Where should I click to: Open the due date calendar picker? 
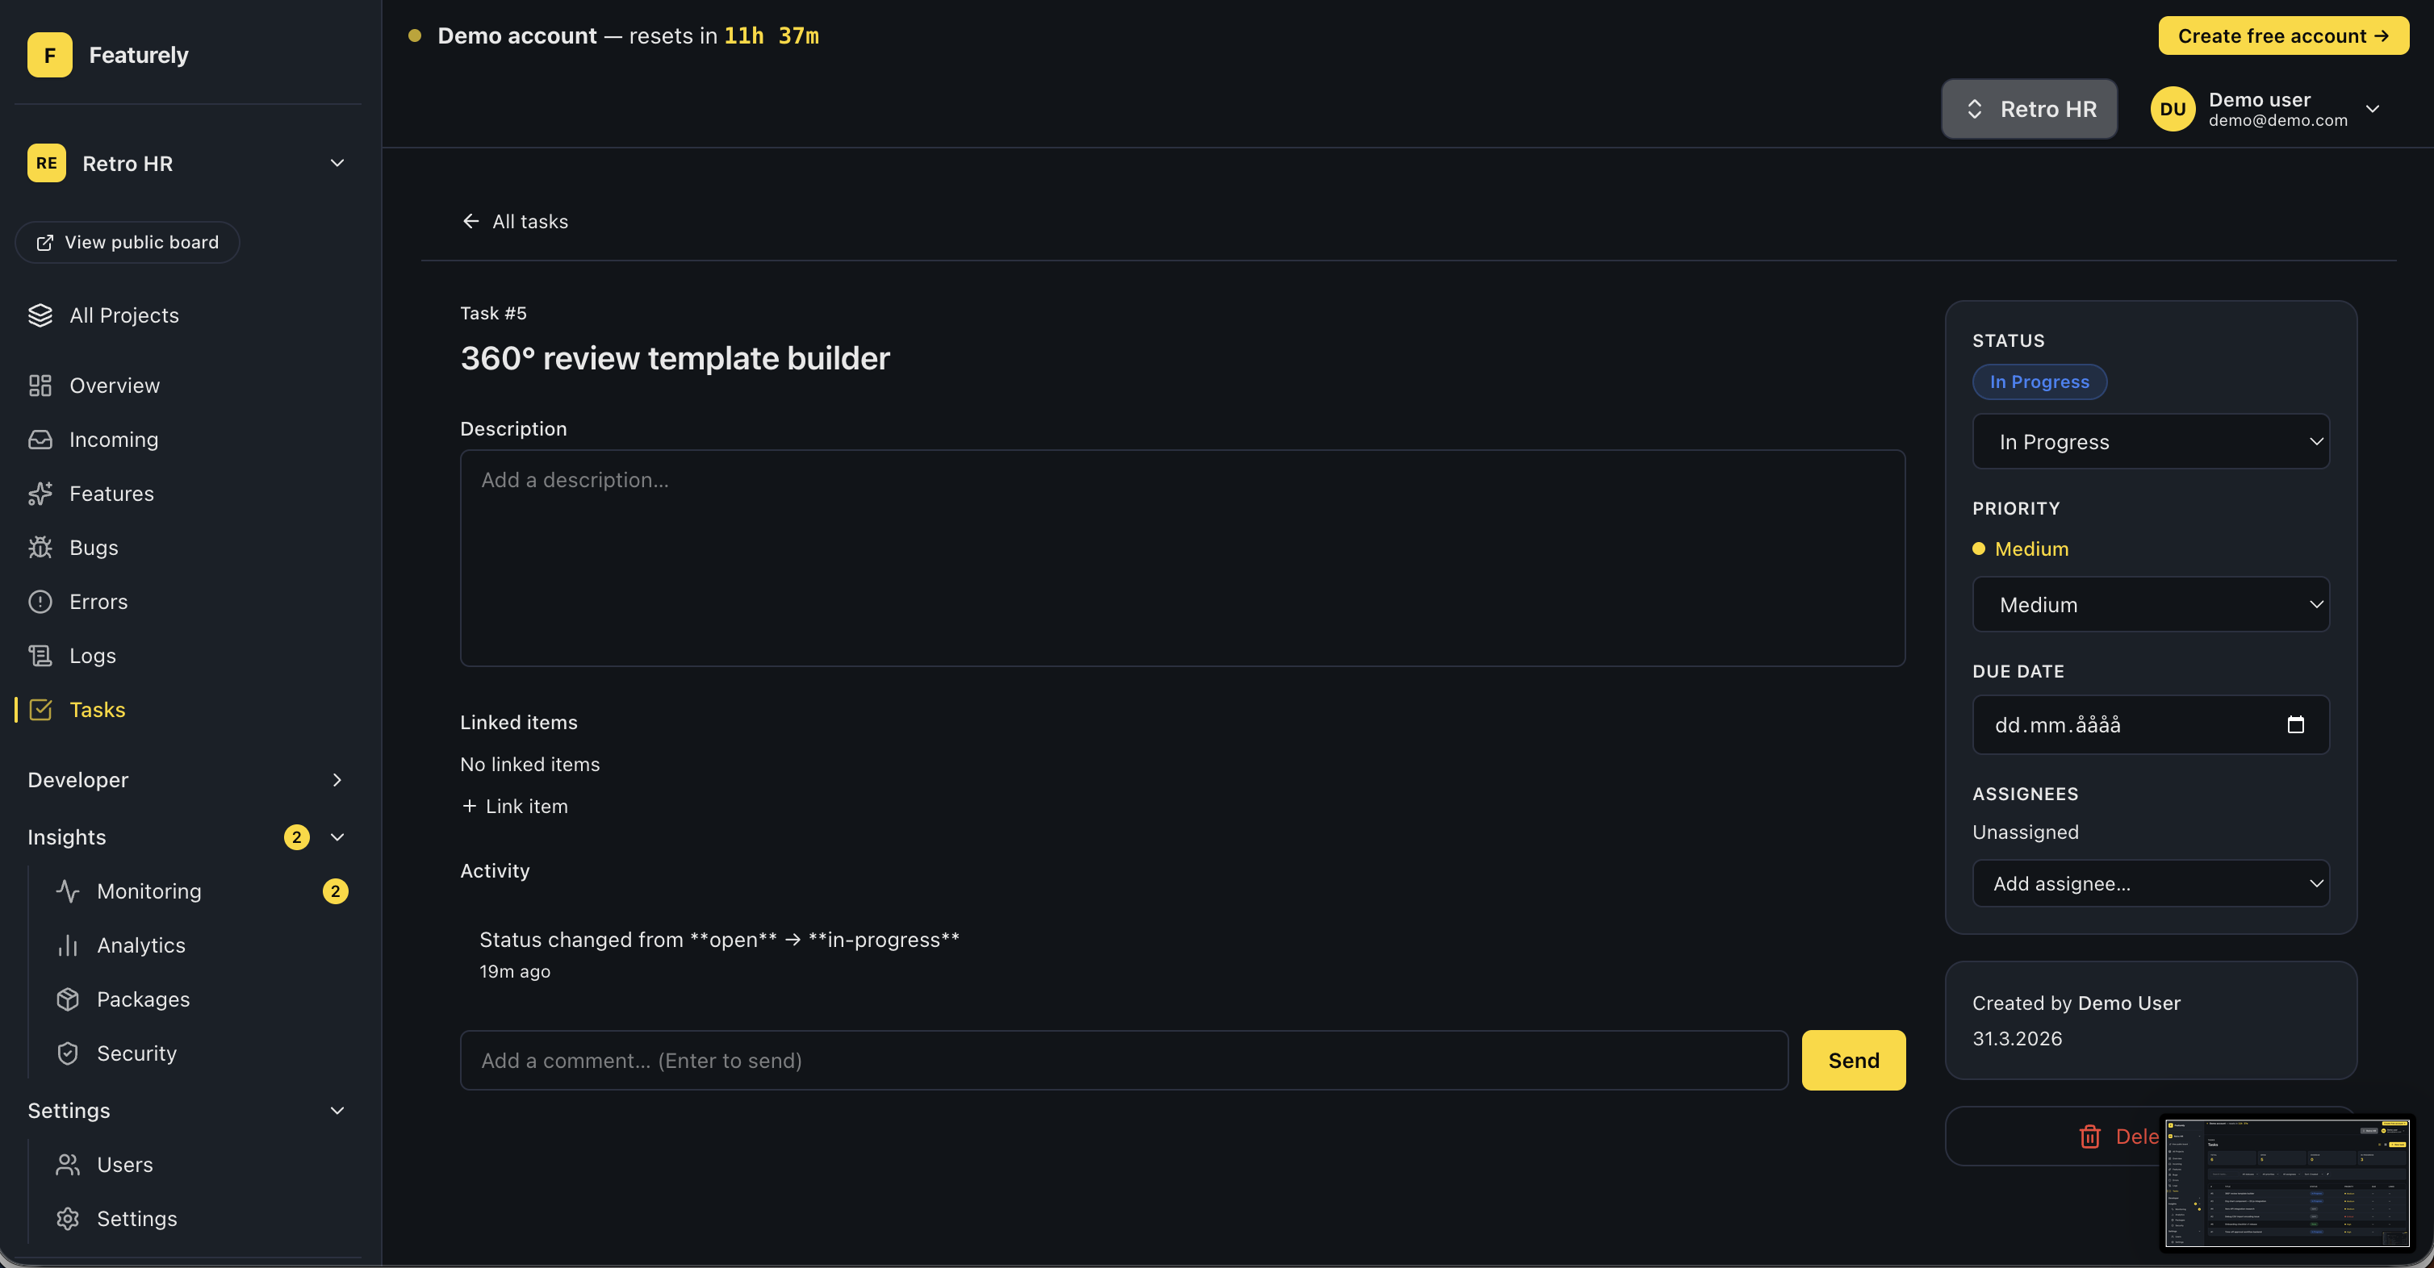(x=2298, y=725)
